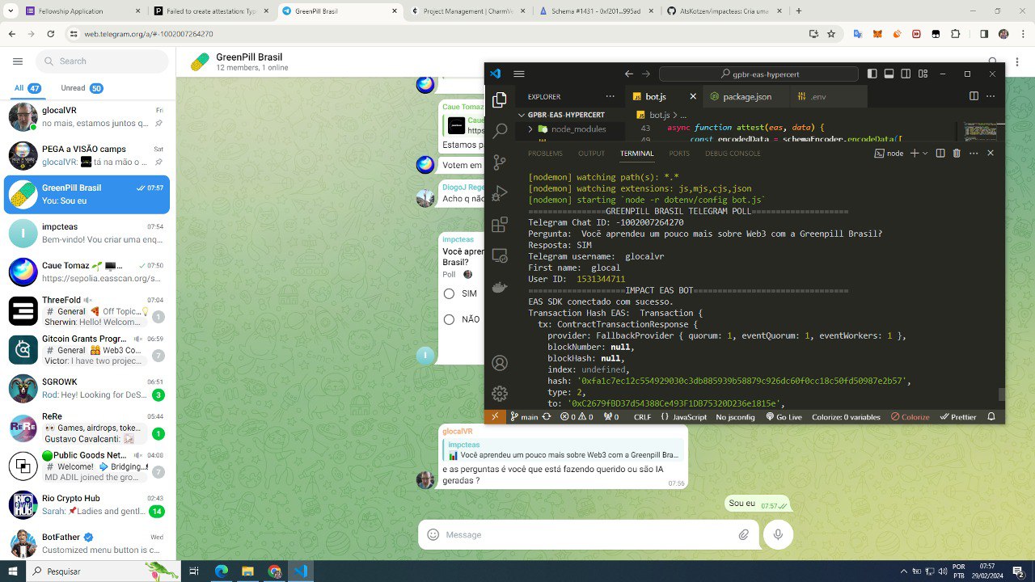Open terminal panel more actions menu
Image resolution: width=1035 pixels, height=582 pixels.
coord(974,153)
